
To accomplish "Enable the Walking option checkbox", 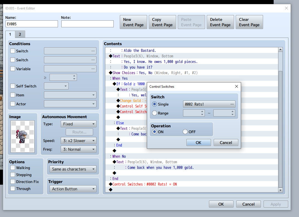I will tap(13, 168).
